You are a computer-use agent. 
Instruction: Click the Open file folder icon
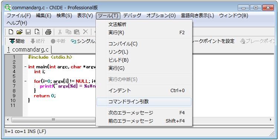(20, 32)
